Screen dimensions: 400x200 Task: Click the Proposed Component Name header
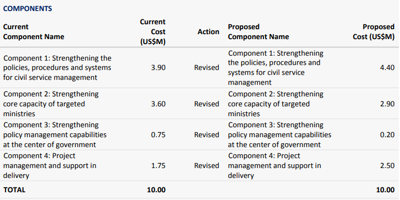[258, 32]
